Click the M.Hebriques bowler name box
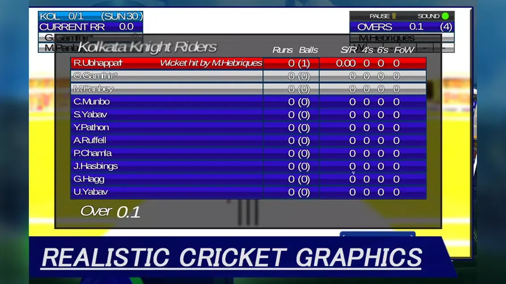The height and width of the screenshot is (284, 506). pyautogui.click(x=402, y=38)
